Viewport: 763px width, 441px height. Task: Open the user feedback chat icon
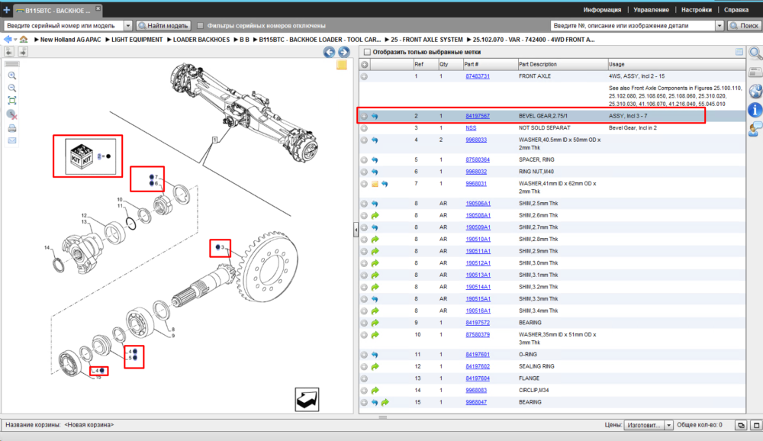coord(755,129)
